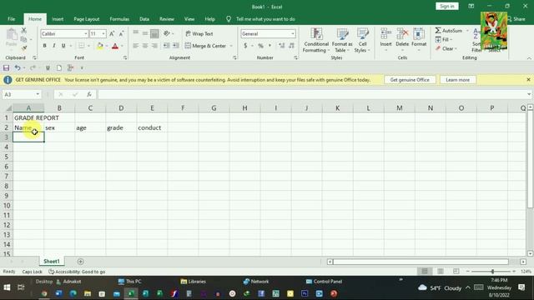
Task: Center text horizontally
Action: pyautogui.click(x=145, y=46)
